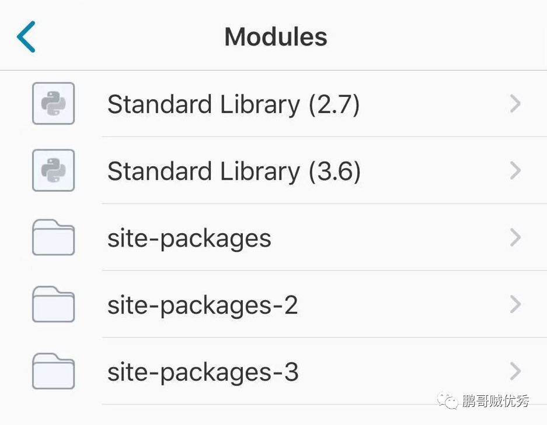Select the Standard Library (2.7) label
Viewport: 547px width, 425px height.
pos(234,104)
